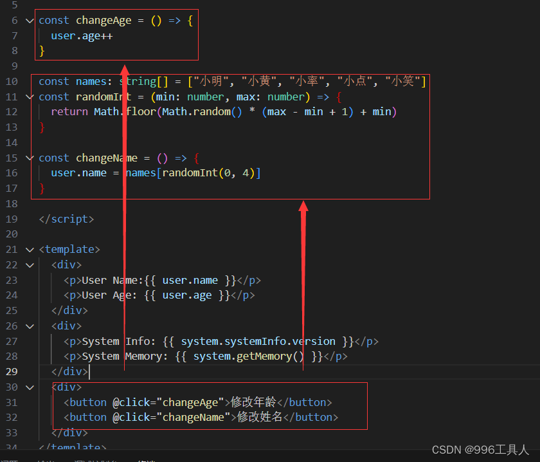540x462 pixels.
Task: Click the closing </script> tag
Action: click(x=66, y=219)
